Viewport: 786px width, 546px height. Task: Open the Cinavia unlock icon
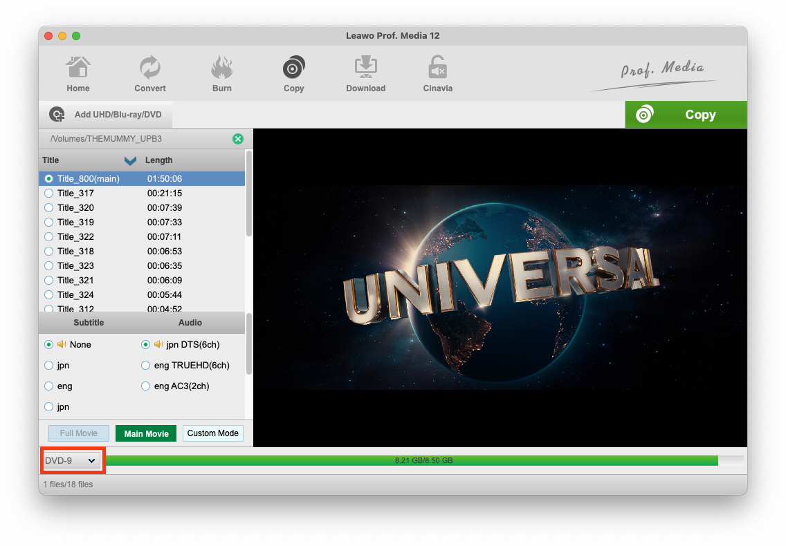click(437, 68)
